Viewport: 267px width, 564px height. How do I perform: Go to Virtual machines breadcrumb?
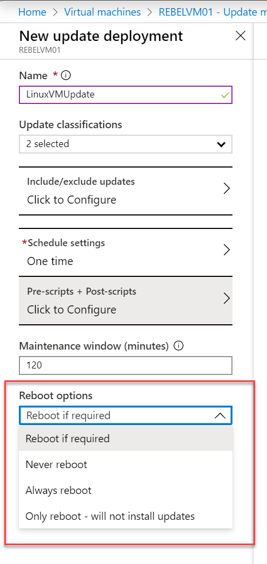(102, 12)
